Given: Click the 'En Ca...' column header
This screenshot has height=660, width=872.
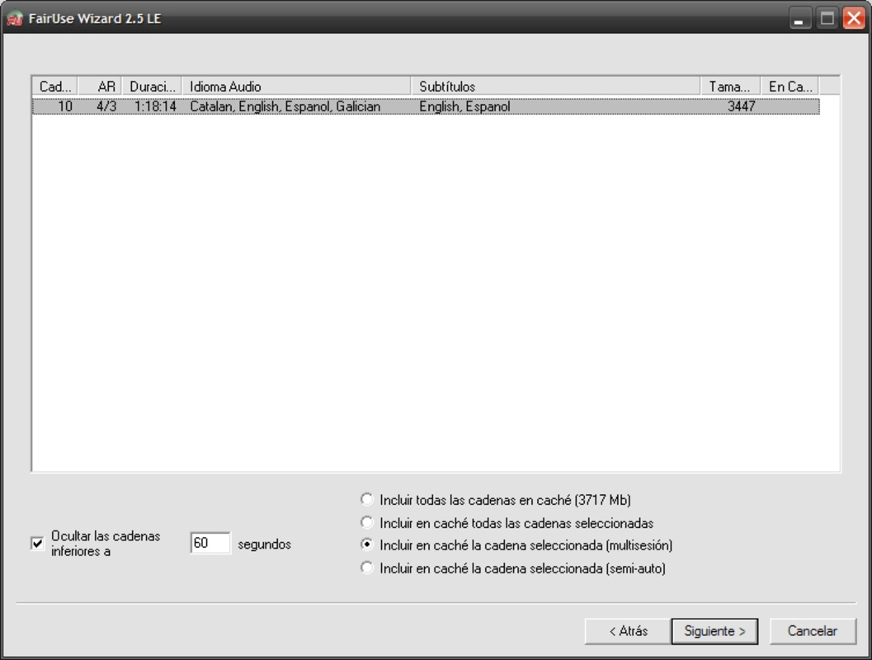Looking at the screenshot, I should 790,86.
